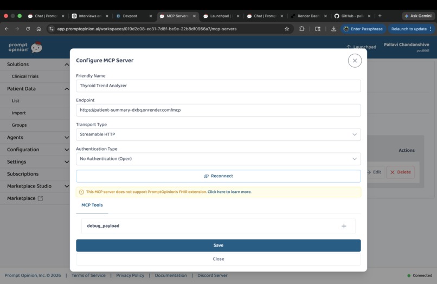Open Terms of Service footer link
The image size is (437, 284).
(x=88, y=275)
